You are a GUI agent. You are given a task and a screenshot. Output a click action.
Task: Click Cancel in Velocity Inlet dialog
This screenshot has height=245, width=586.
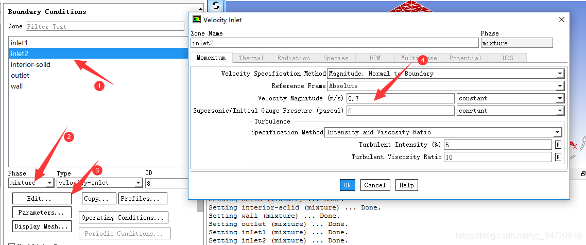tap(375, 185)
